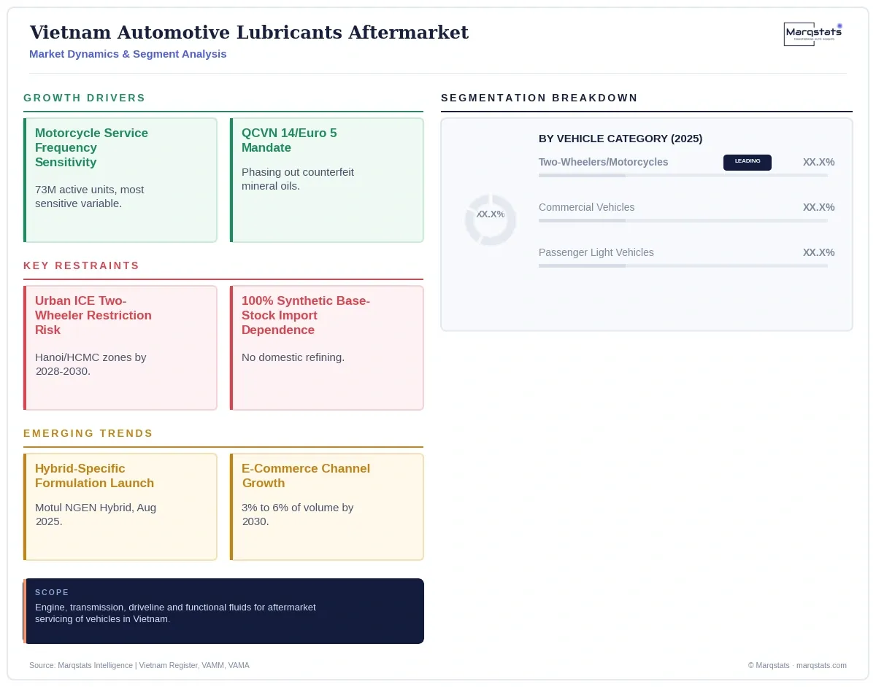876x687 pixels.
Task: Click the Passenger Light Vehicles label
Action: (x=596, y=252)
